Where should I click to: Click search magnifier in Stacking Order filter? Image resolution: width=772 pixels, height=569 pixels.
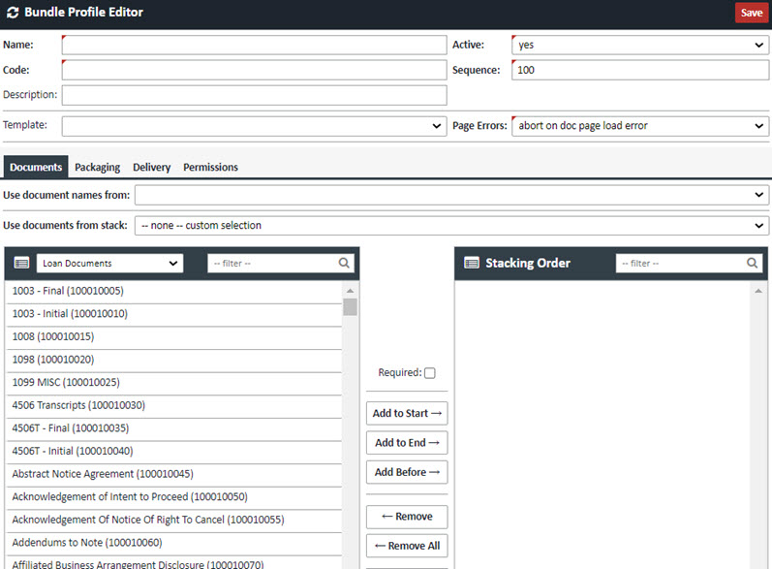(x=753, y=263)
